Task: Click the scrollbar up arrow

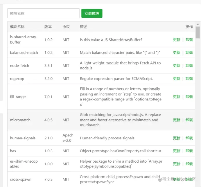Action: pos(198,24)
